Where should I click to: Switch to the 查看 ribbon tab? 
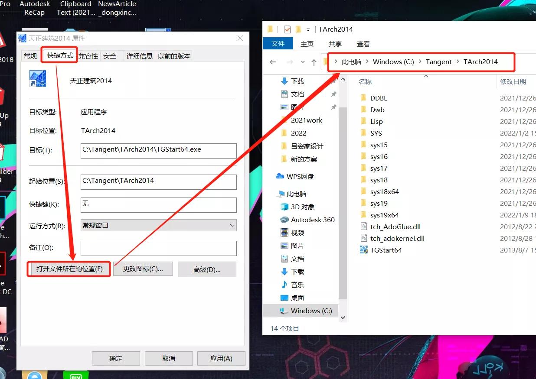(x=363, y=43)
